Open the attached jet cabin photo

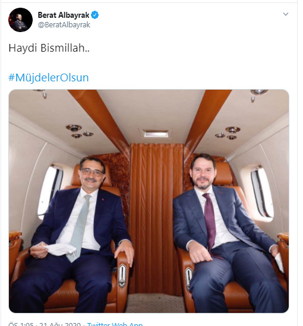click(149, 201)
